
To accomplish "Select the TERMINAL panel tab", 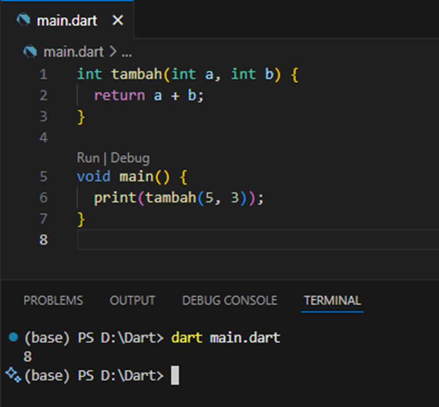I will [x=332, y=300].
